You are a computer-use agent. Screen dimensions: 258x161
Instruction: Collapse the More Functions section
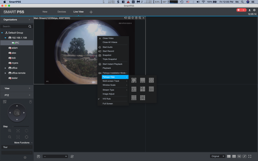click(31, 143)
